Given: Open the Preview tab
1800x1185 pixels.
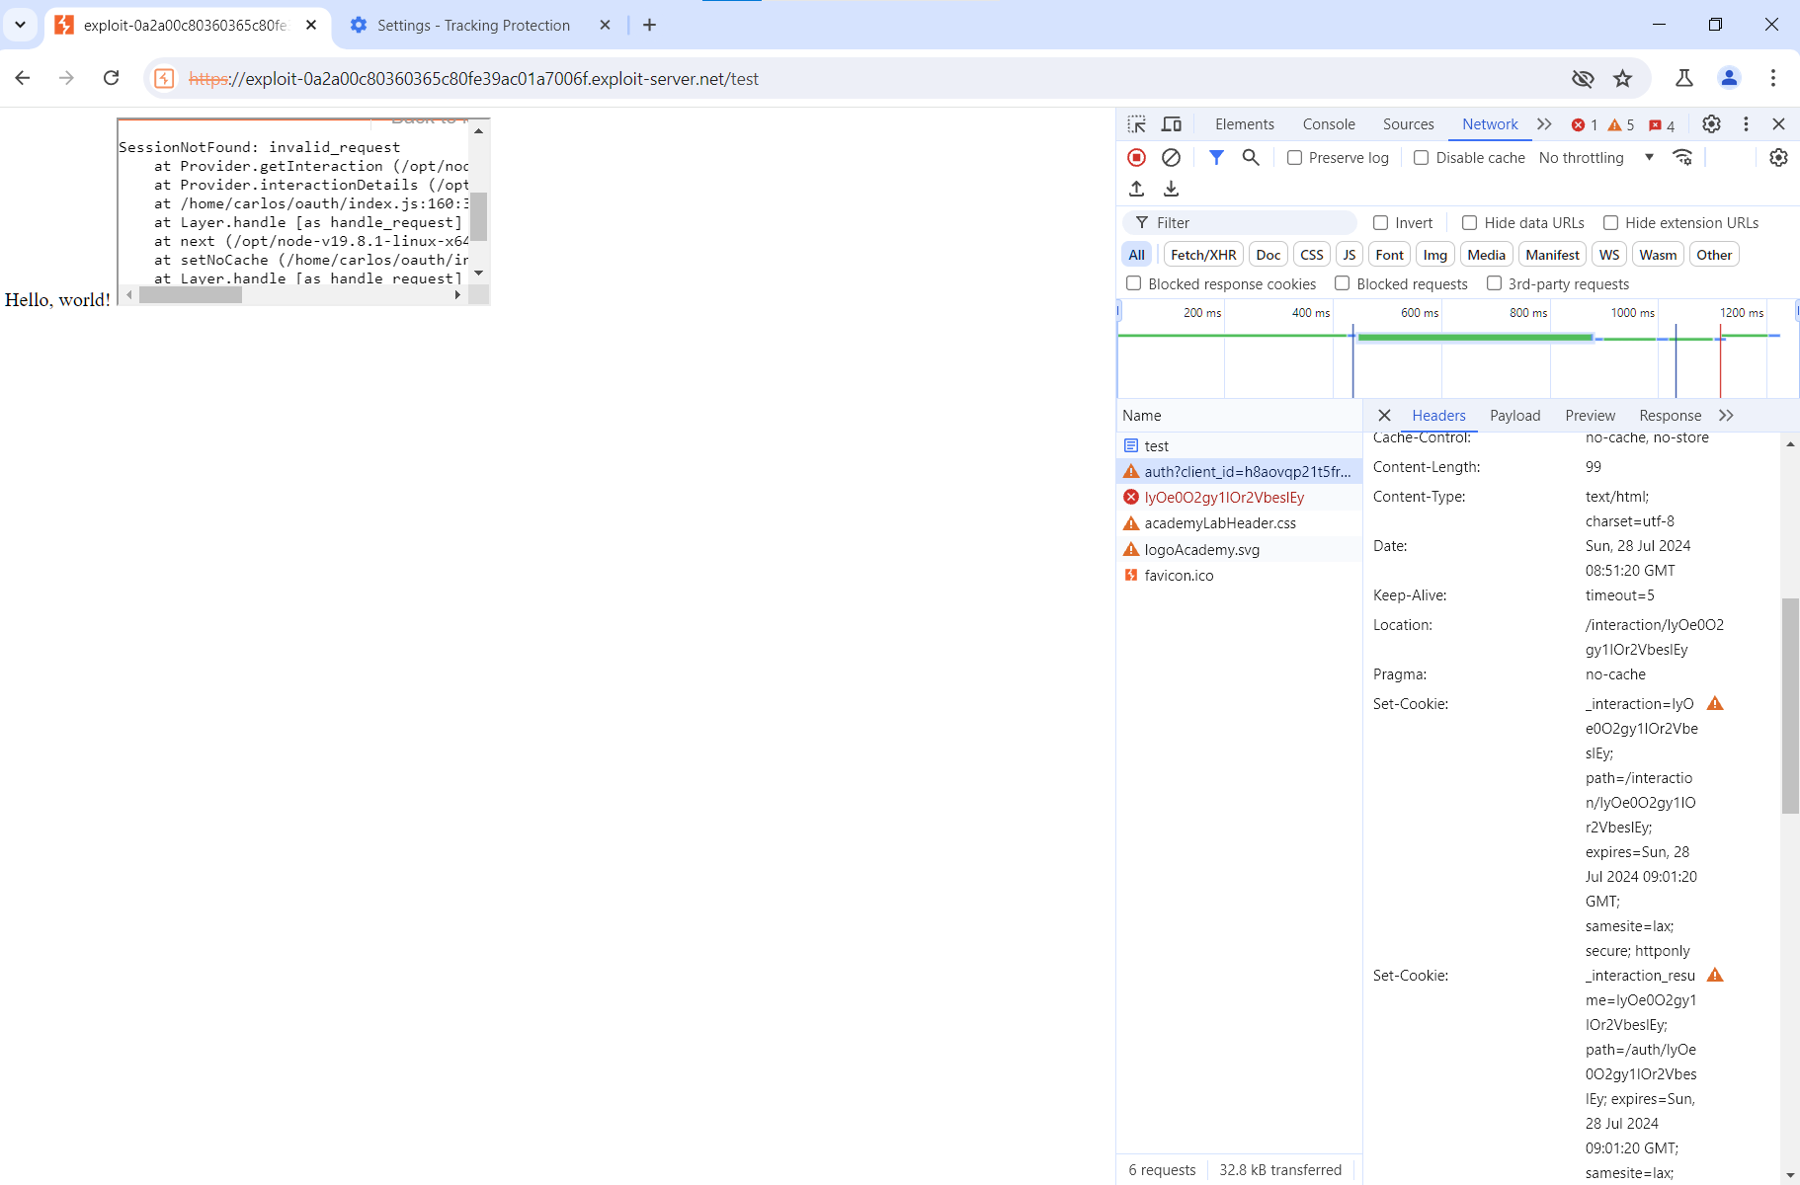Looking at the screenshot, I should [1591, 416].
